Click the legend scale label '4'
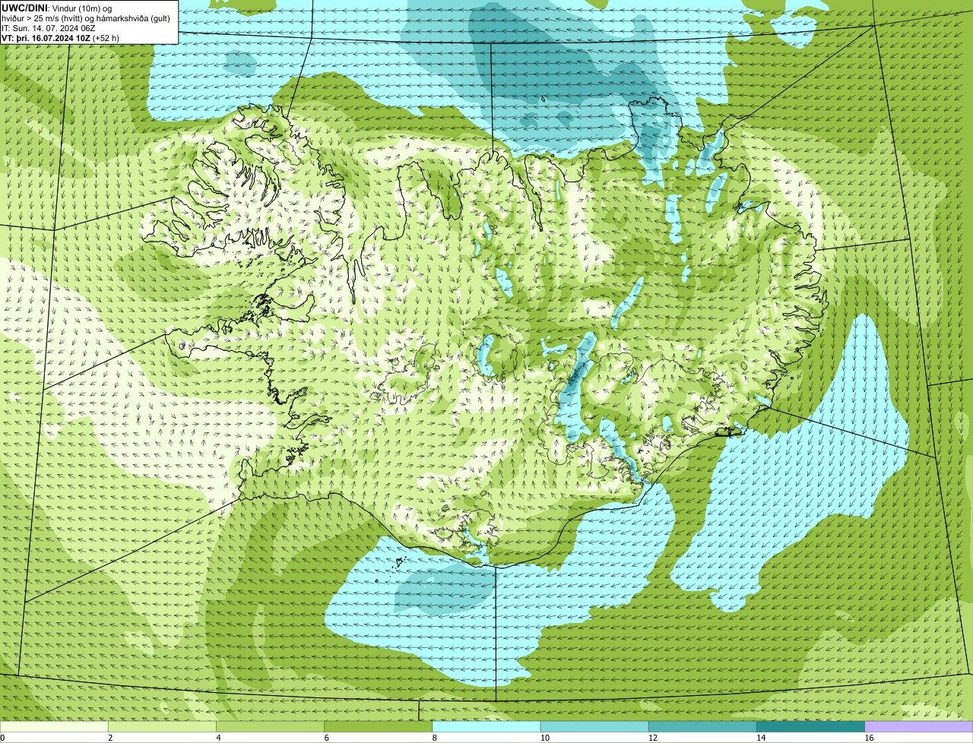973x743 pixels. 218,738
